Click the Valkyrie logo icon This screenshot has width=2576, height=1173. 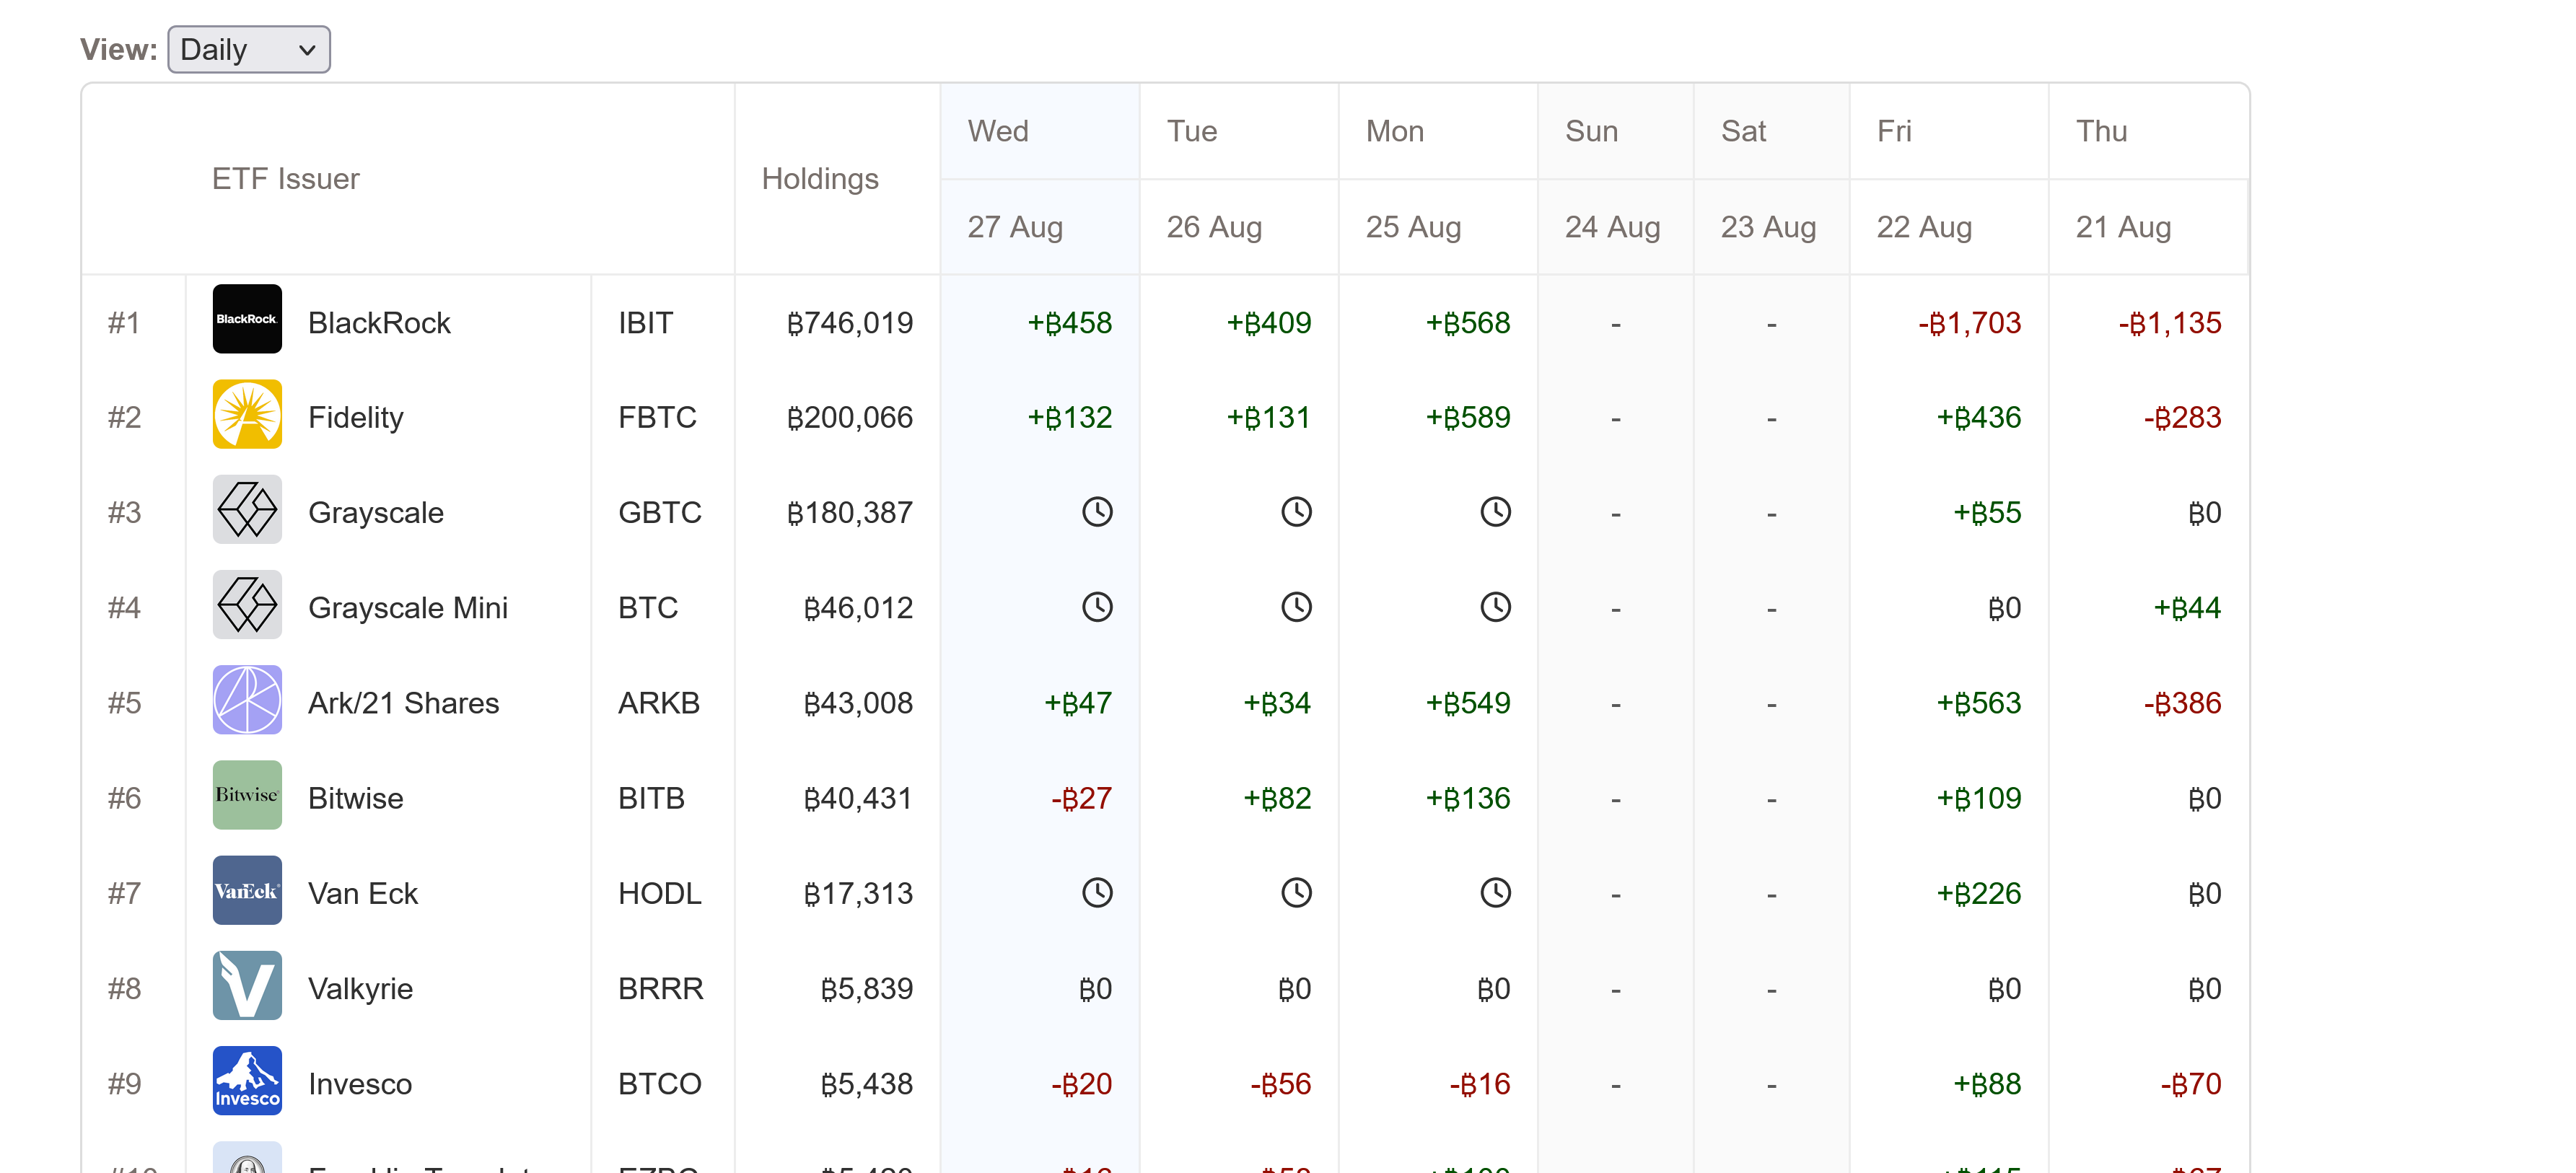247,986
